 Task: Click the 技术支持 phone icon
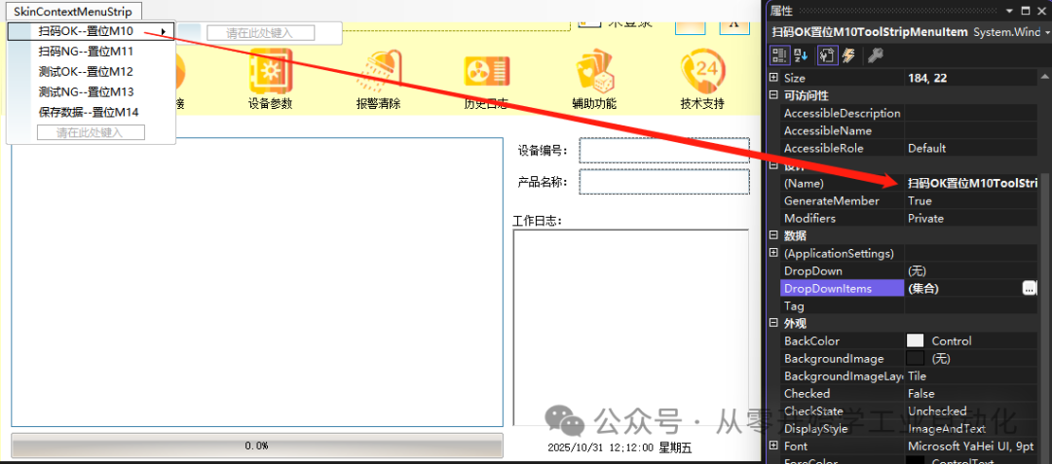(x=702, y=72)
